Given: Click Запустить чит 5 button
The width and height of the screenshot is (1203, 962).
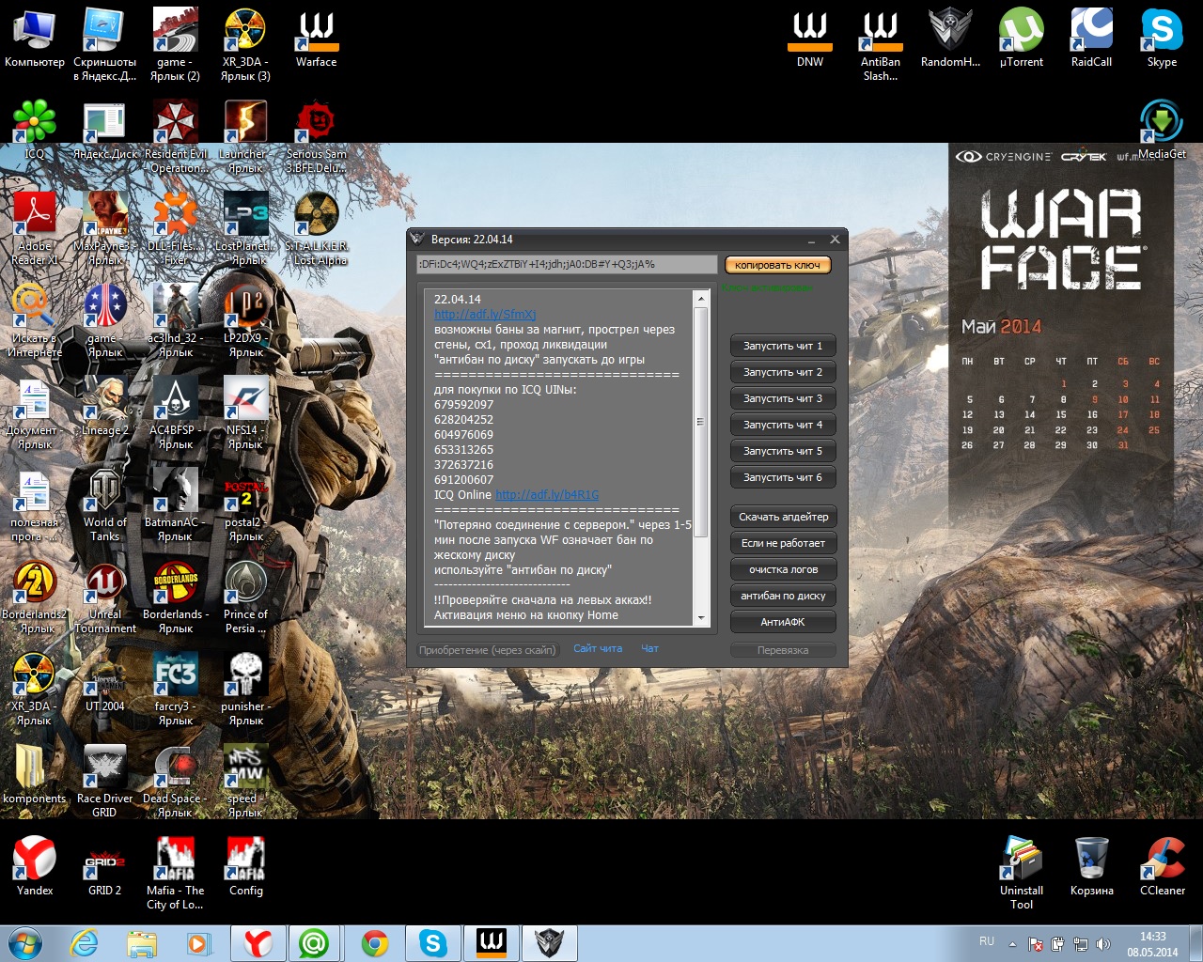Looking at the screenshot, I should coord(783,451).
